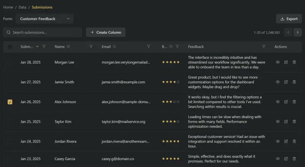Toggle the select-all header checkbox

10,47
